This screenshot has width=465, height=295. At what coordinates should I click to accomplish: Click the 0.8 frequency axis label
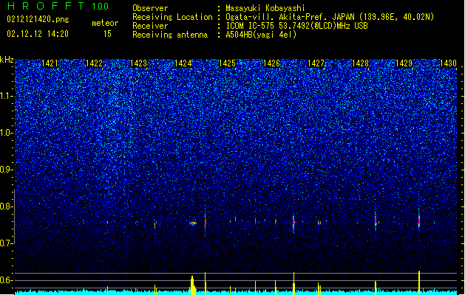pyautogui.click(x=7, y=206)
